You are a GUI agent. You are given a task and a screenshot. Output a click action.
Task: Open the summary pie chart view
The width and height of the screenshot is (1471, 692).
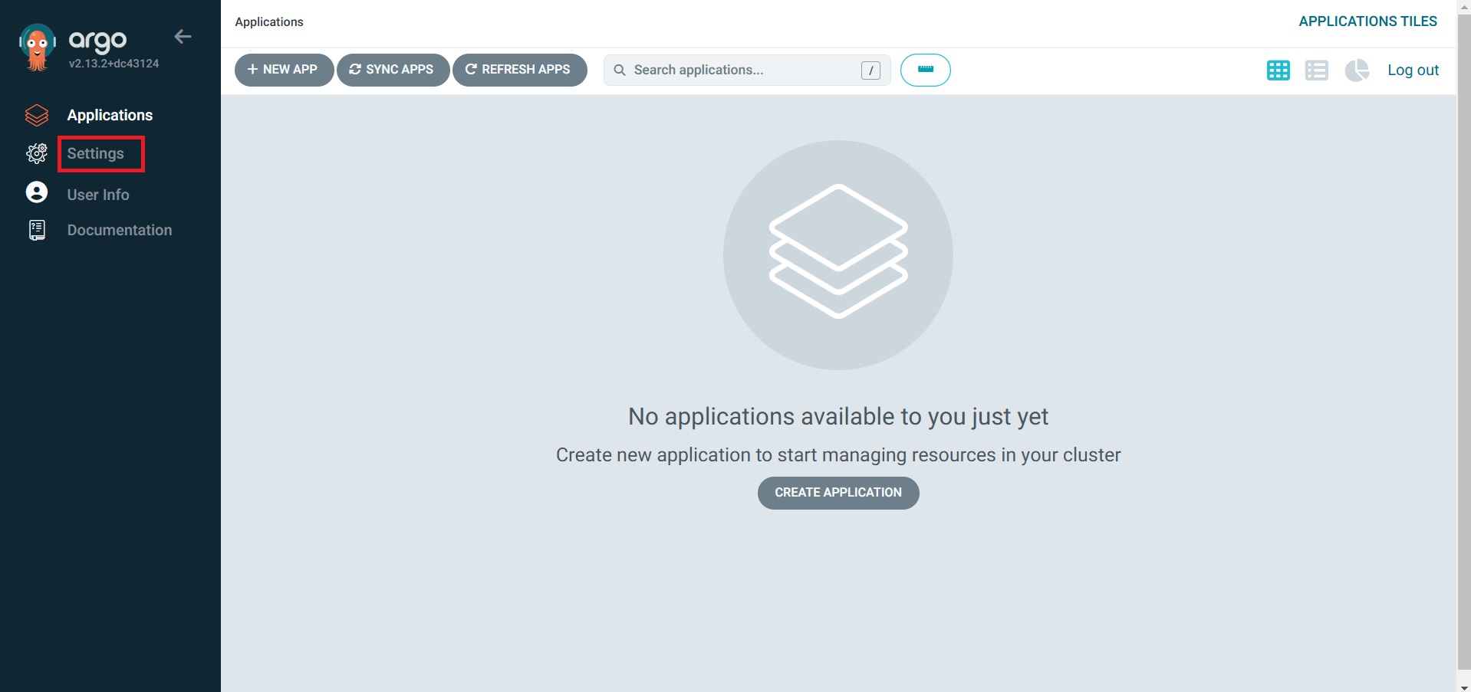pos(1357,70)
